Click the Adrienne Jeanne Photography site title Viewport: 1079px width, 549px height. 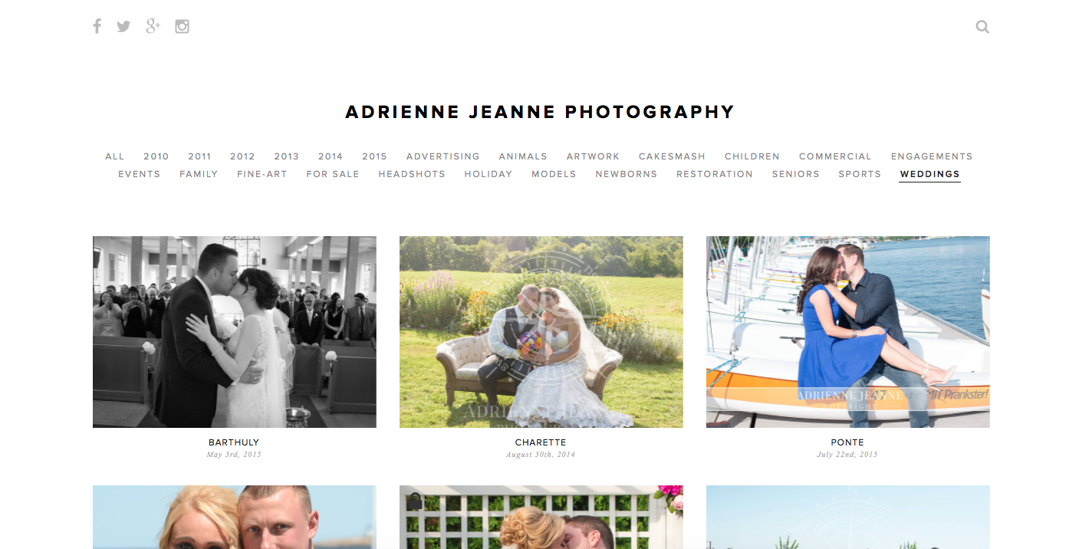tap(540, 112)
